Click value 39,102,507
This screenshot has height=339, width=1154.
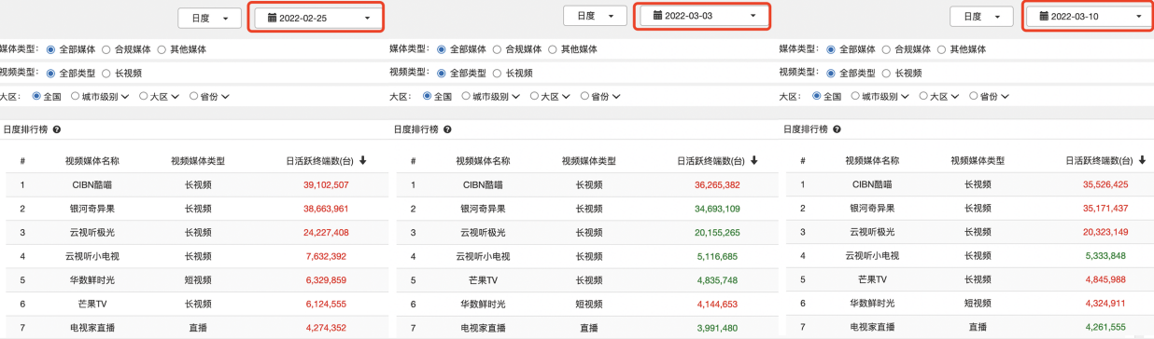click(x=326, y=185)
